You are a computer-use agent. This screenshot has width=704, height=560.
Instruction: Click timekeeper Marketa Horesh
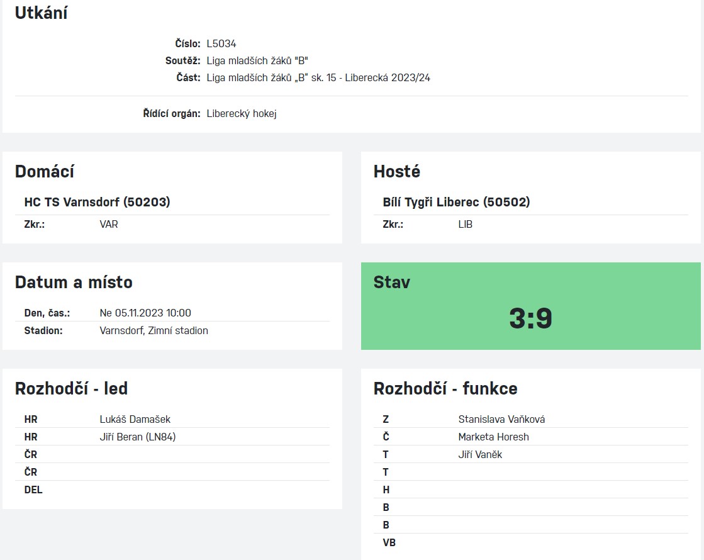(x=493, y=437)
